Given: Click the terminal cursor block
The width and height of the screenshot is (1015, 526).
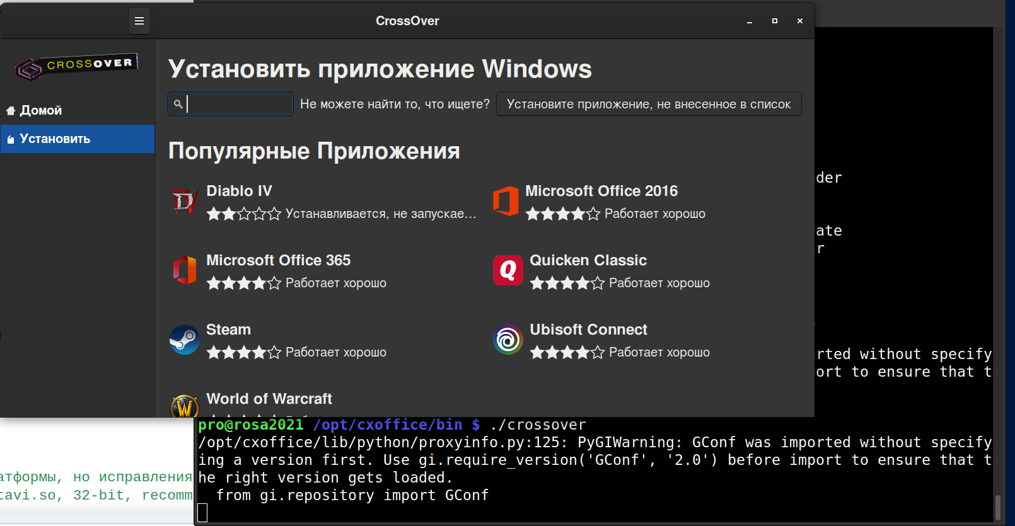Looking at the screenshot, I should (202, 513).
